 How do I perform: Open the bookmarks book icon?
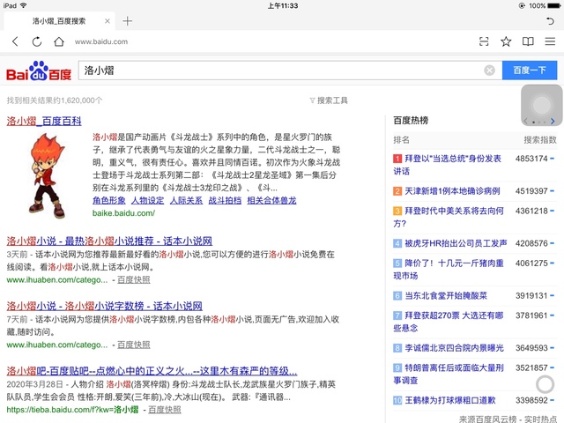pyautogui.click(x=528, y=41)
